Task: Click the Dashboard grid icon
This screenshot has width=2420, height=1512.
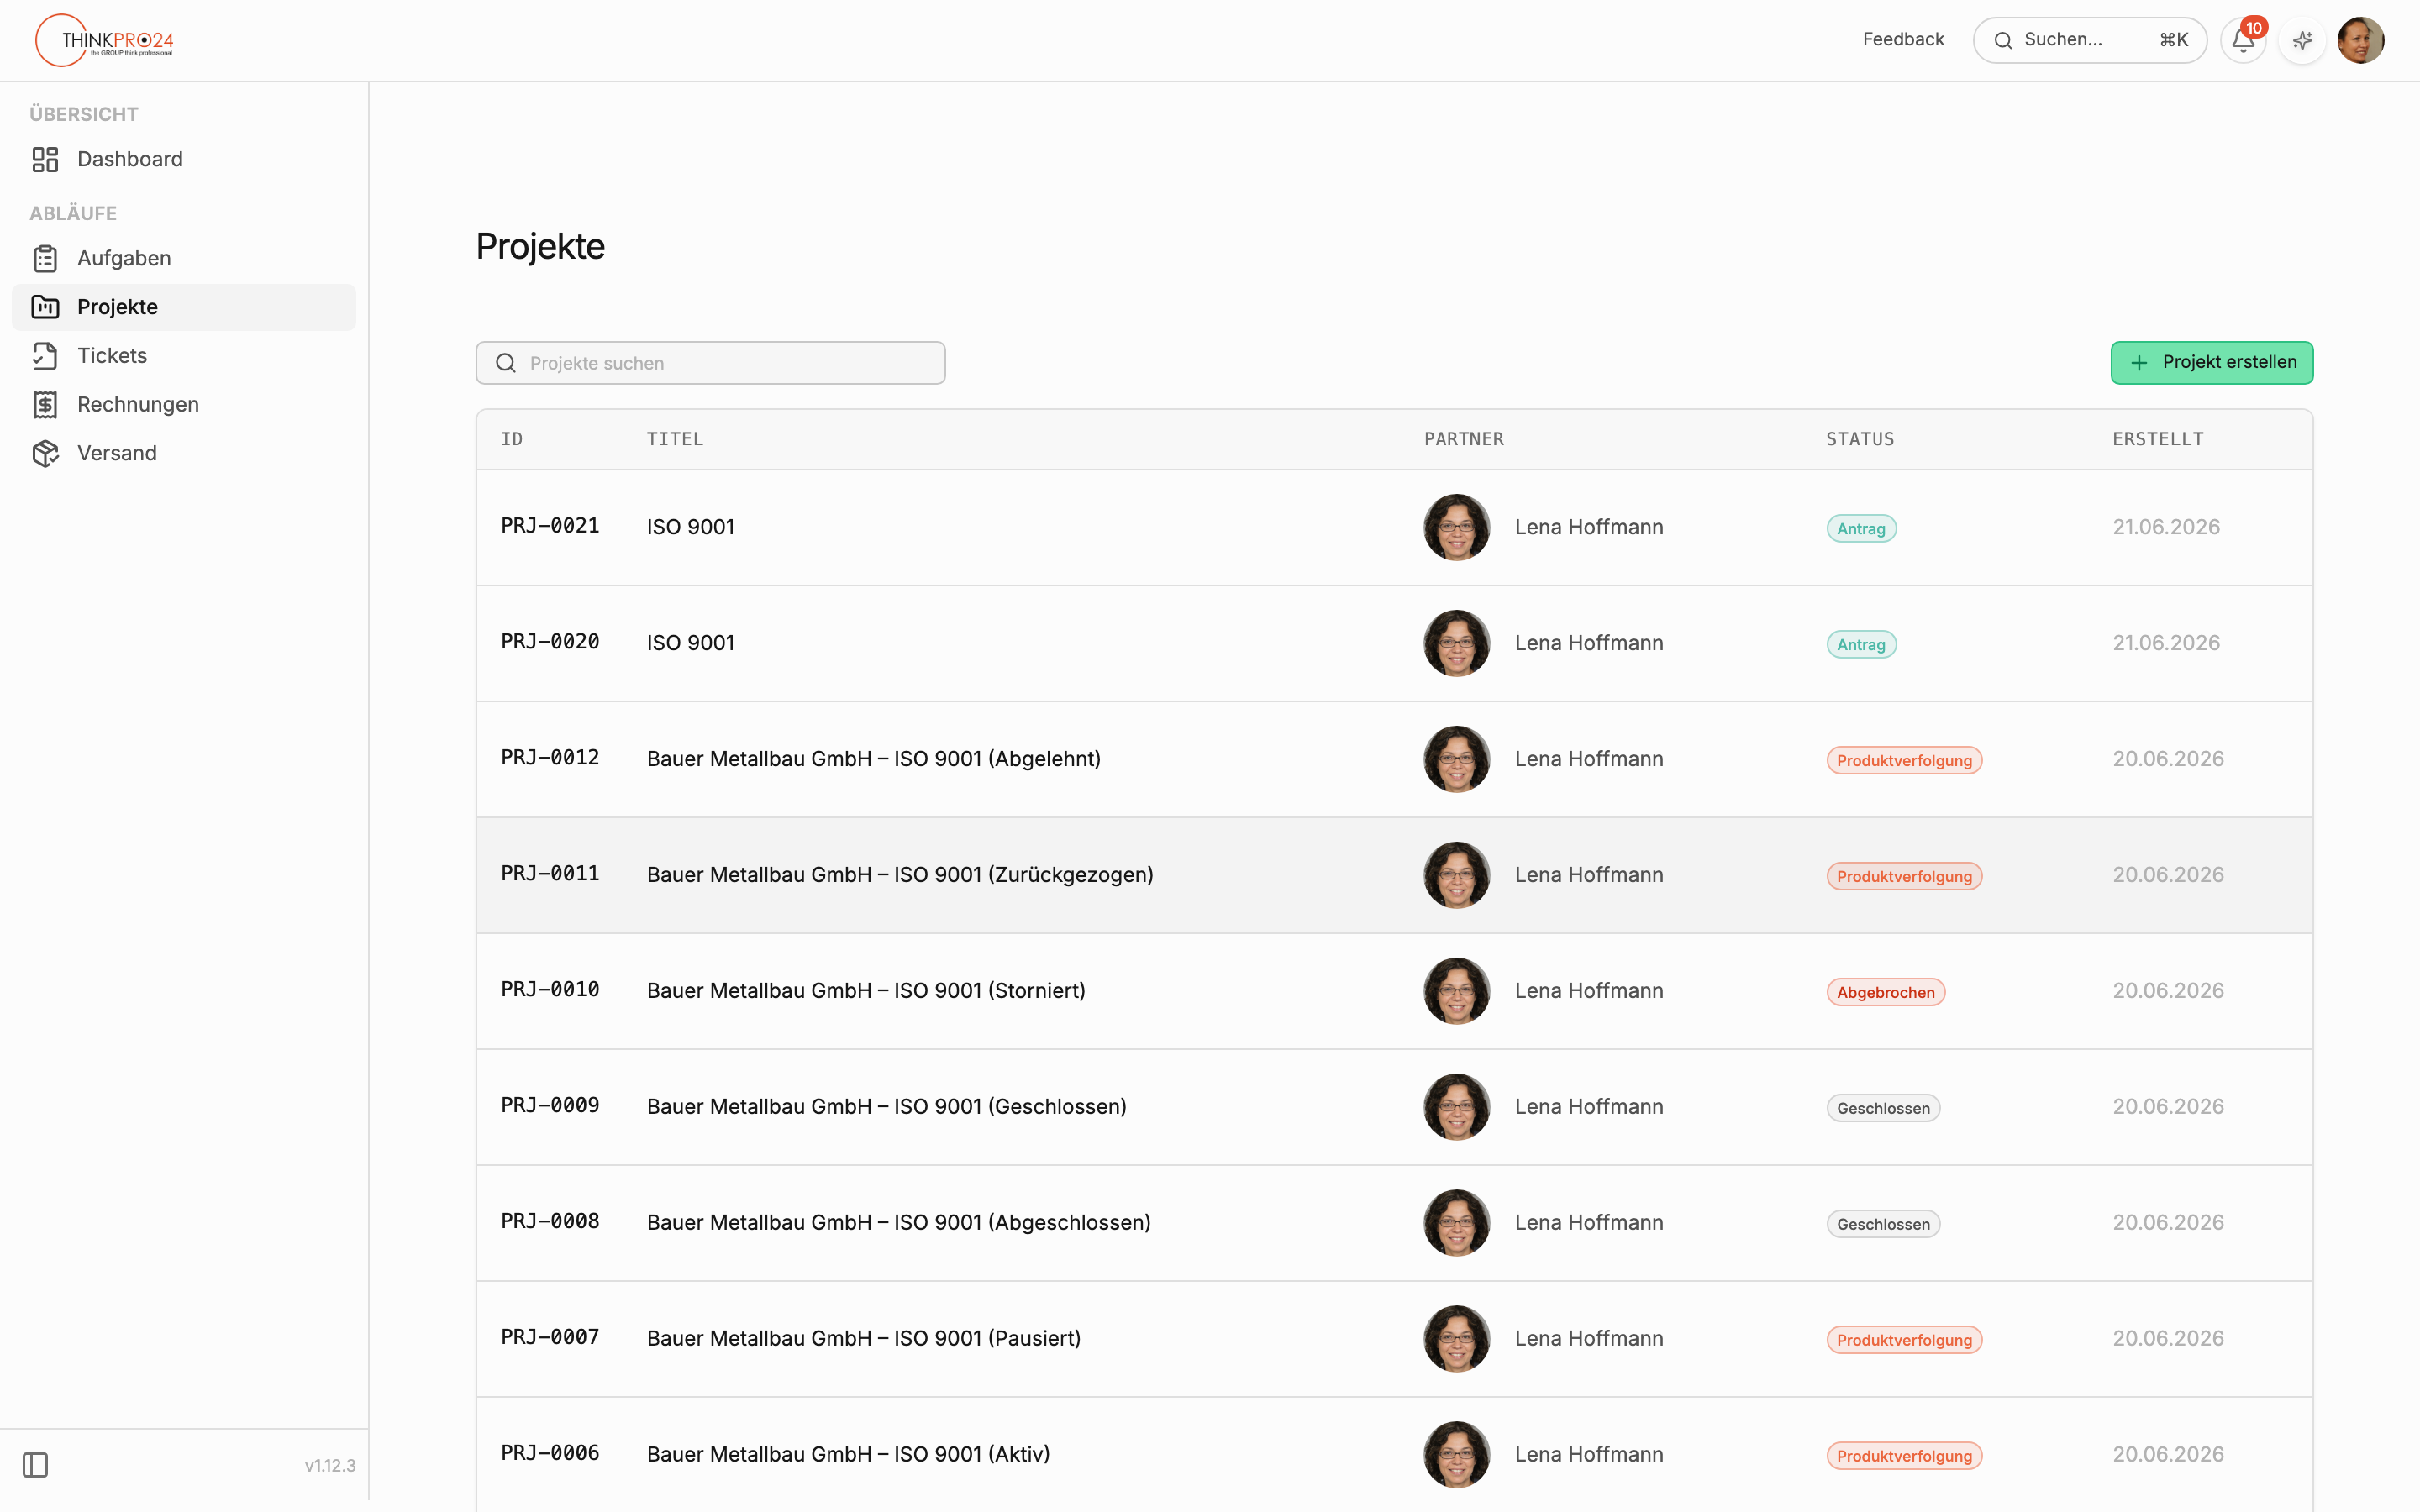Action: tap(45, 159)
